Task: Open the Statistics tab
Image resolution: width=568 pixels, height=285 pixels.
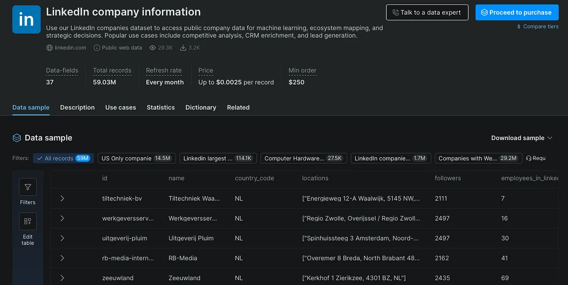Action: 161,107
